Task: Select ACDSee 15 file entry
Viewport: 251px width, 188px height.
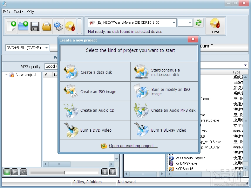Action: coord(184,169)
